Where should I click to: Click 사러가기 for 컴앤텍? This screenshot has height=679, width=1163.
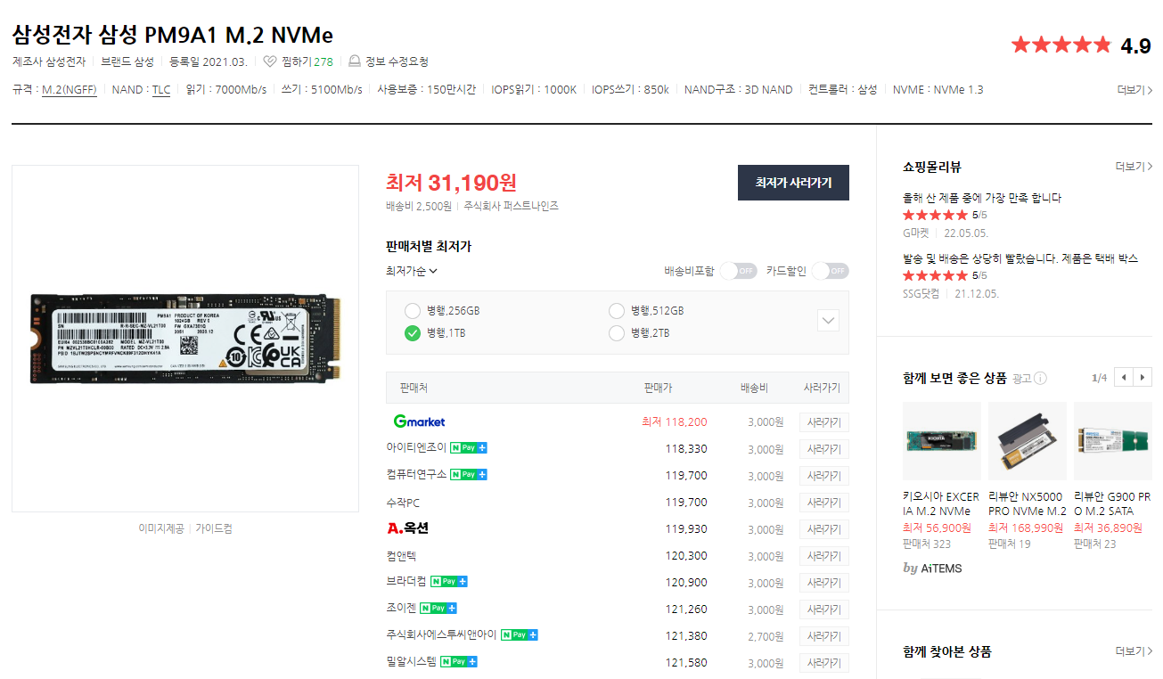tap(823, 556)
